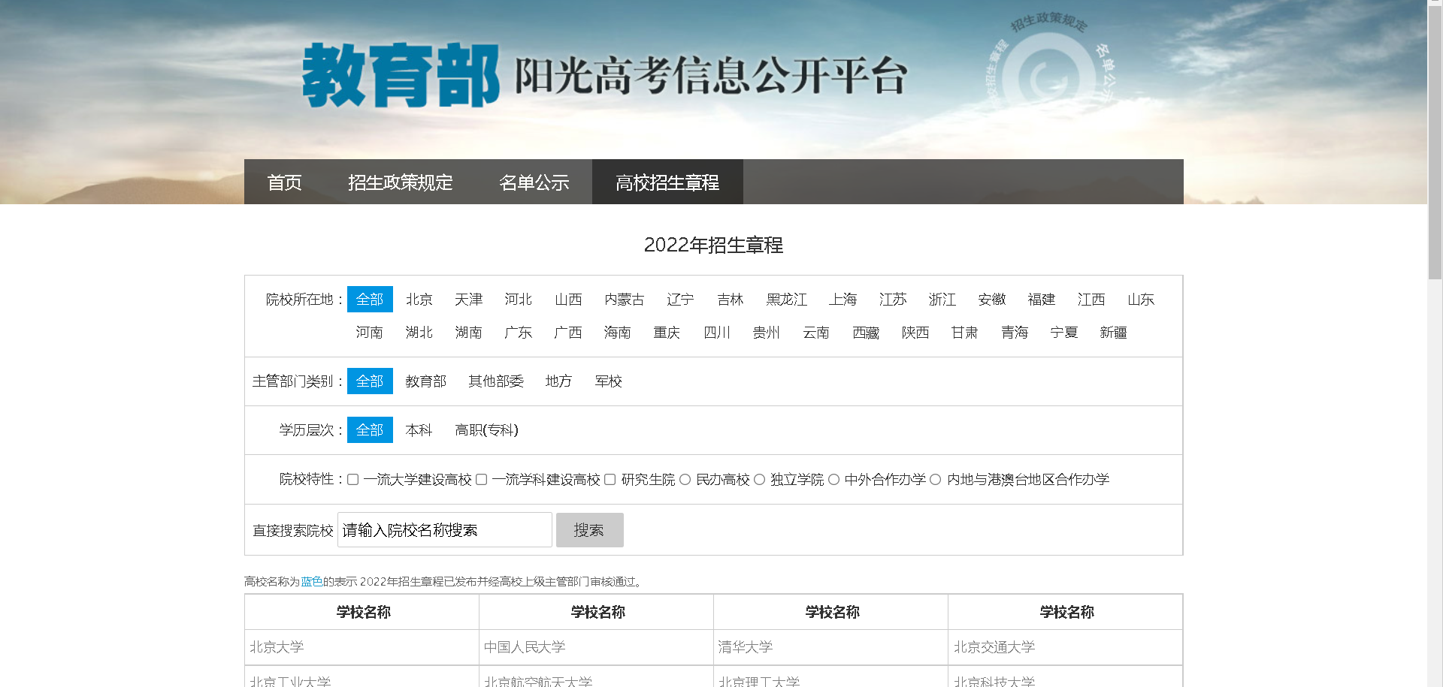Go to the 名单公示 section
Viewport: 1443px width, 687px height.
tap(536, 182)
